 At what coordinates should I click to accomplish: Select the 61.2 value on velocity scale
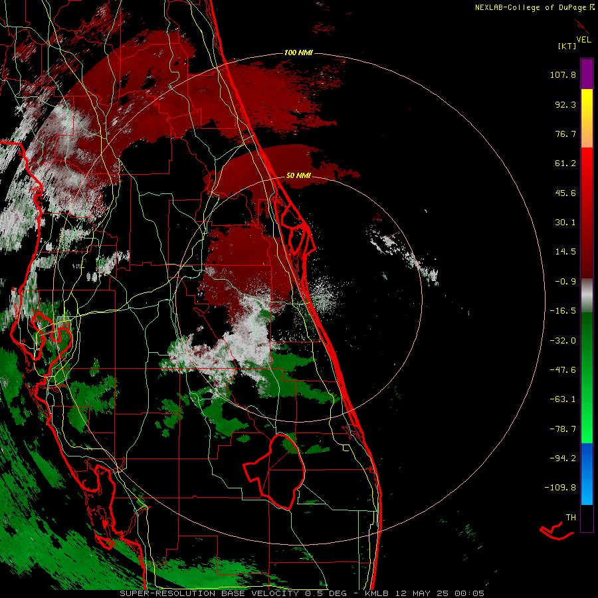(565, 163)
